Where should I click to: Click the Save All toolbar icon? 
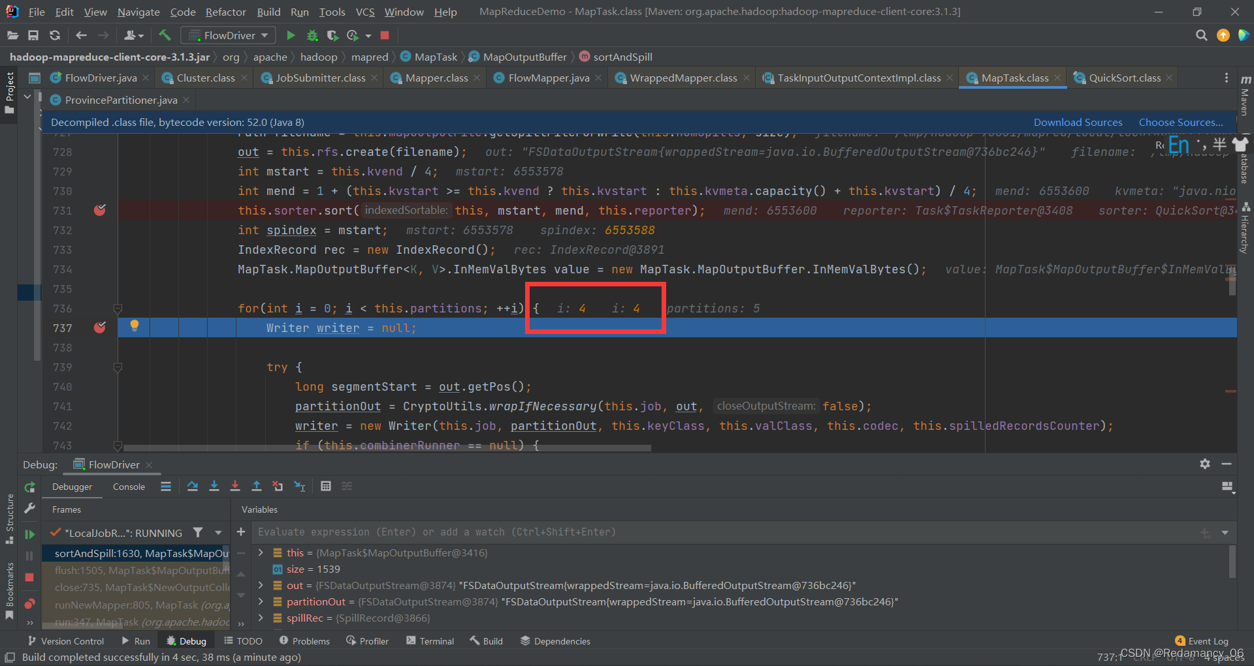[33, 35]
